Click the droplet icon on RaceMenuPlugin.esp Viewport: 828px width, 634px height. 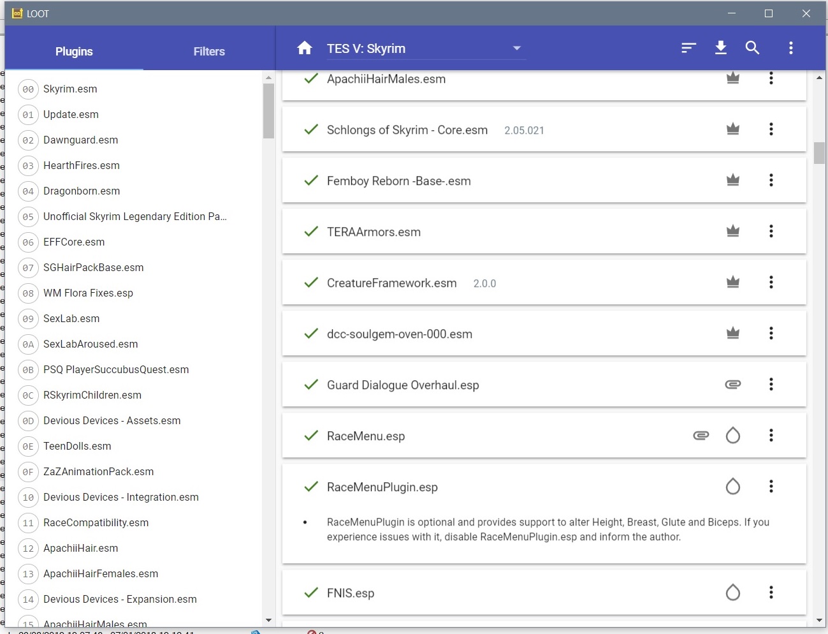pos(733,487)
